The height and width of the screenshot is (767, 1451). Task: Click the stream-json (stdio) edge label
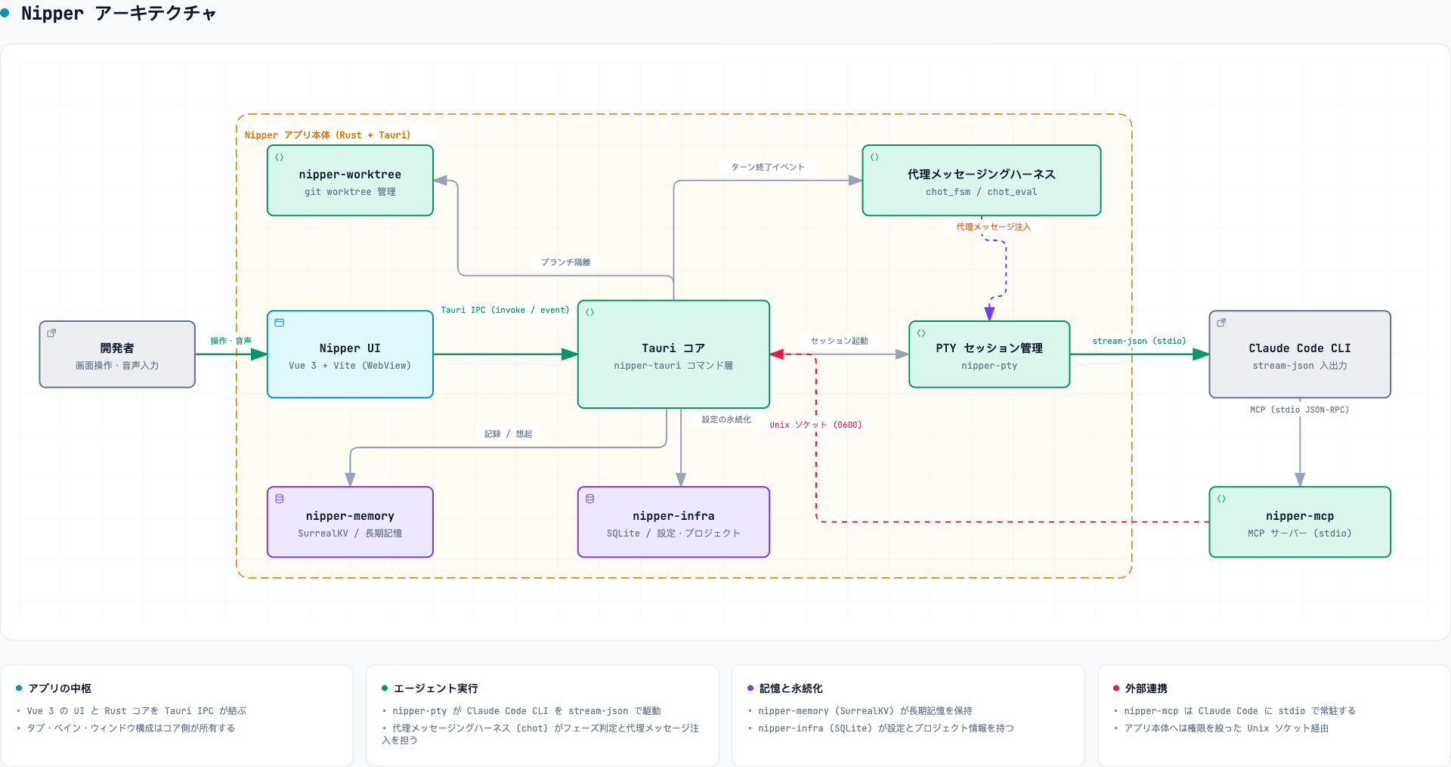click(x=1139, y=341)
